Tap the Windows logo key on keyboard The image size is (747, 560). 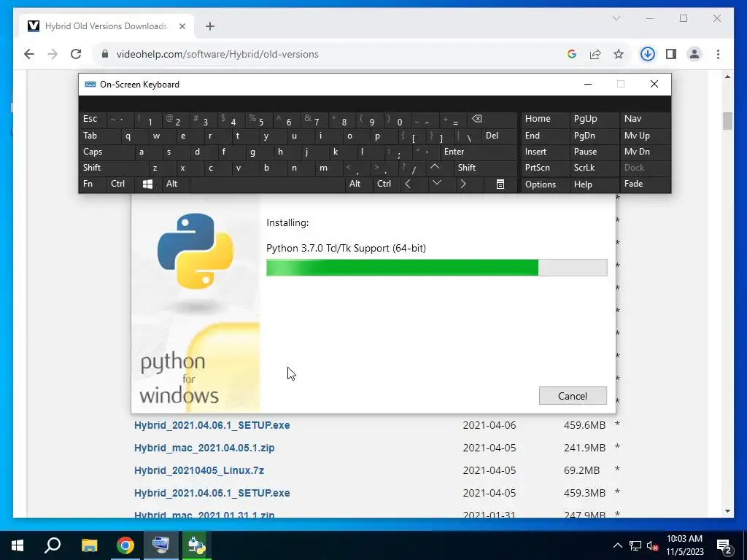147,184
